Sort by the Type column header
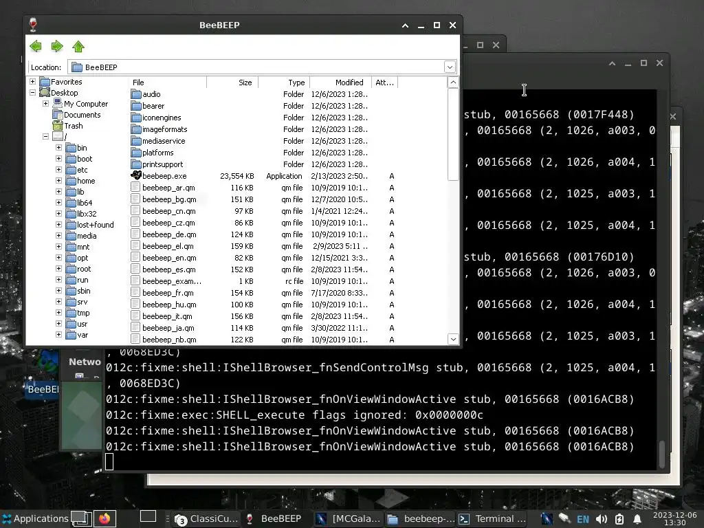The width and height of the screenshot is (704, 528). [284, 82]
